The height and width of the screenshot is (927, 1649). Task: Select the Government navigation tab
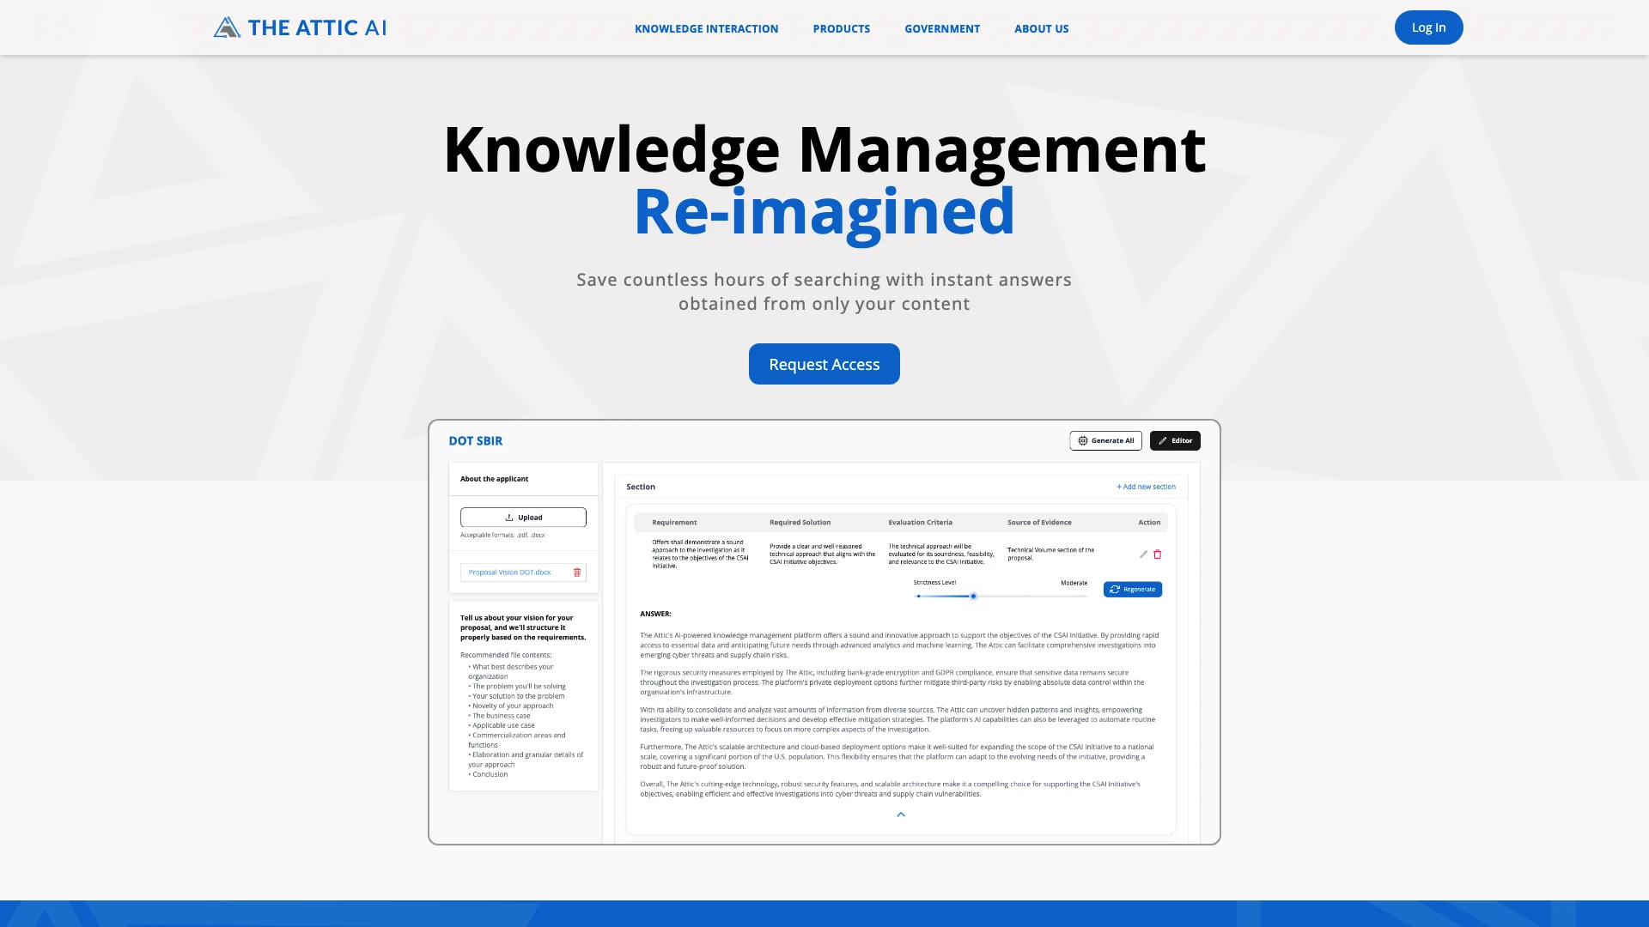point(942,28)
